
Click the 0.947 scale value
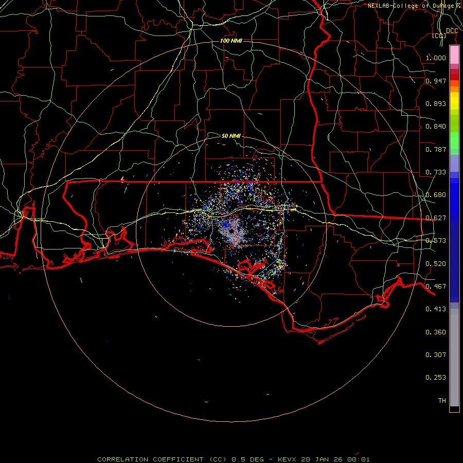[x=436, y=81]
